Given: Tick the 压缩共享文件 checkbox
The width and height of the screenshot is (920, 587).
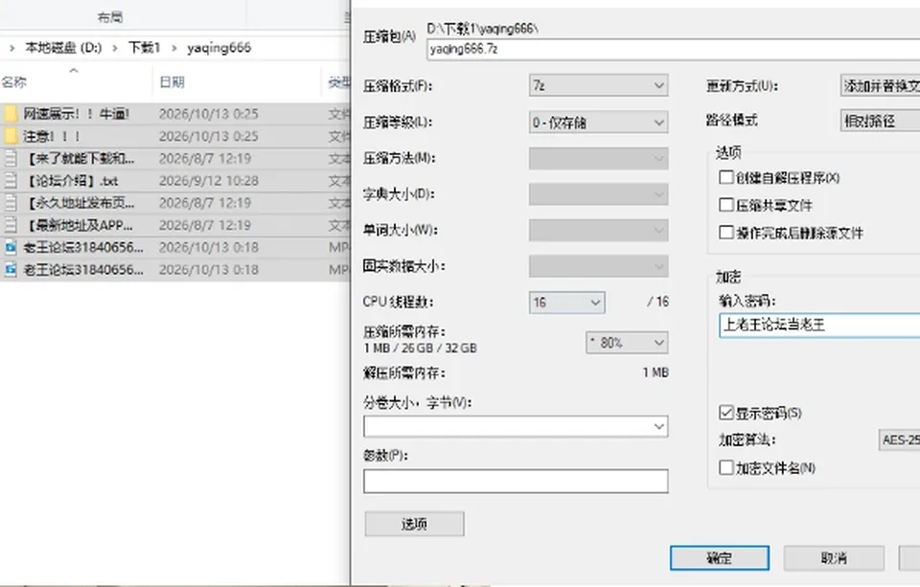Looking at the screenshot, I should 726,205.
